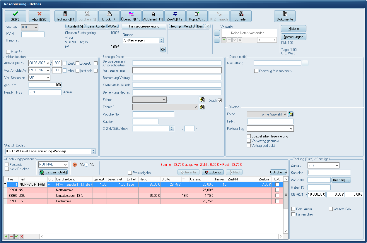
Task: Click the Besttarif (ctrl+b) button
Action: point(53,172)
